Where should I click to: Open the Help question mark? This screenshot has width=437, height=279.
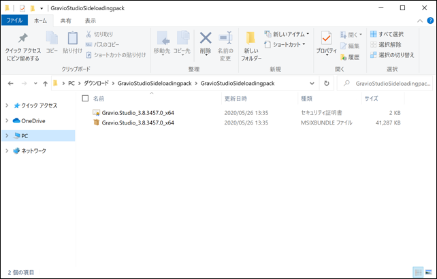click(x=430, y=20)
